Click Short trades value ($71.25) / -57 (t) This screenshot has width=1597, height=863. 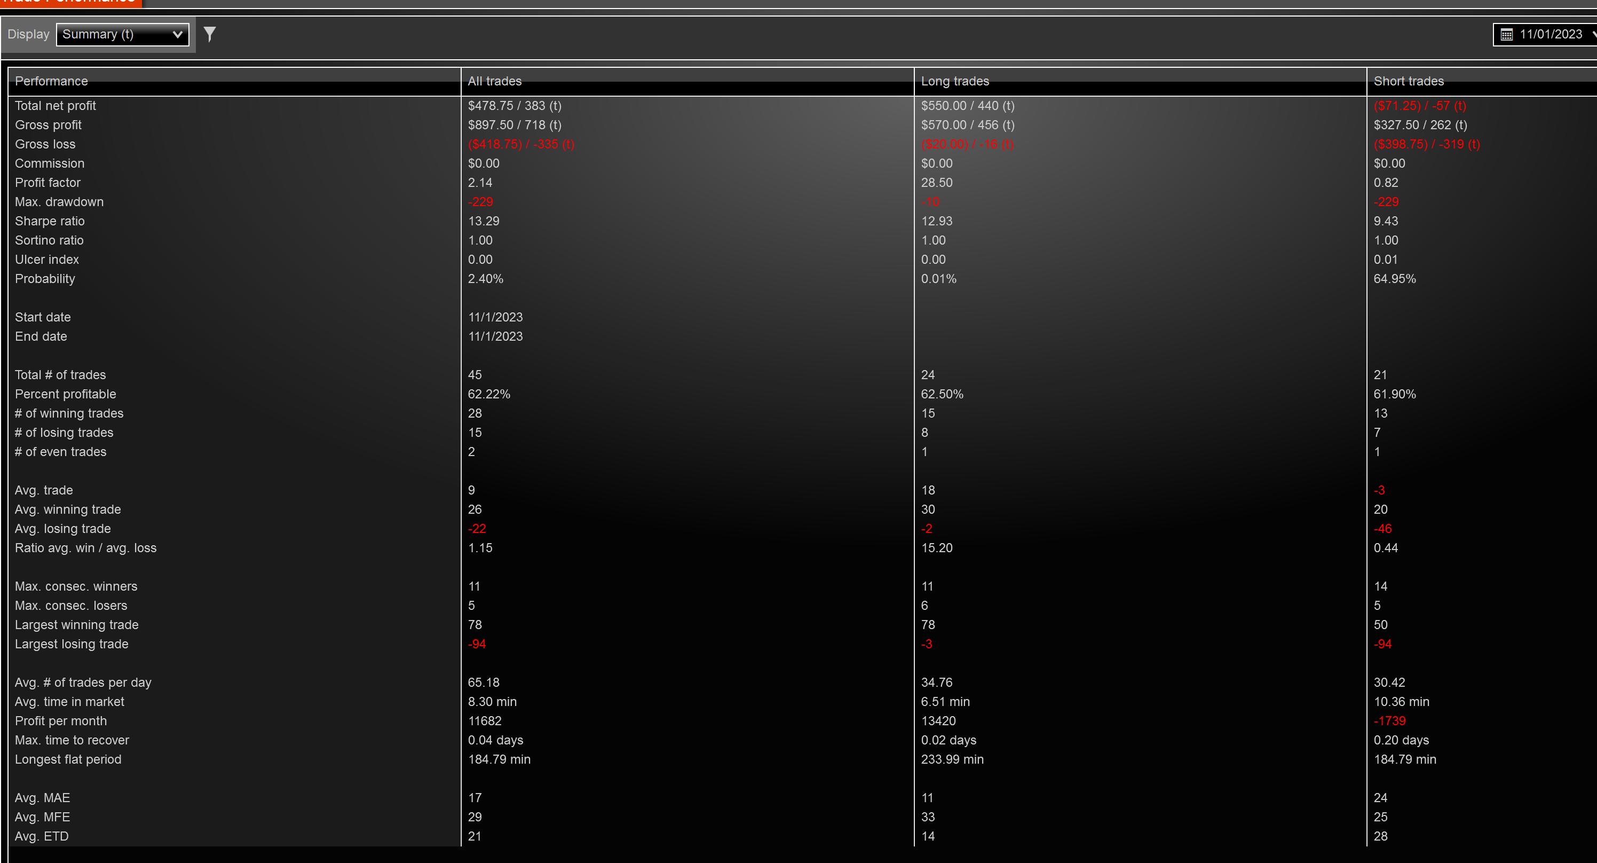[x=1420, y=105]
